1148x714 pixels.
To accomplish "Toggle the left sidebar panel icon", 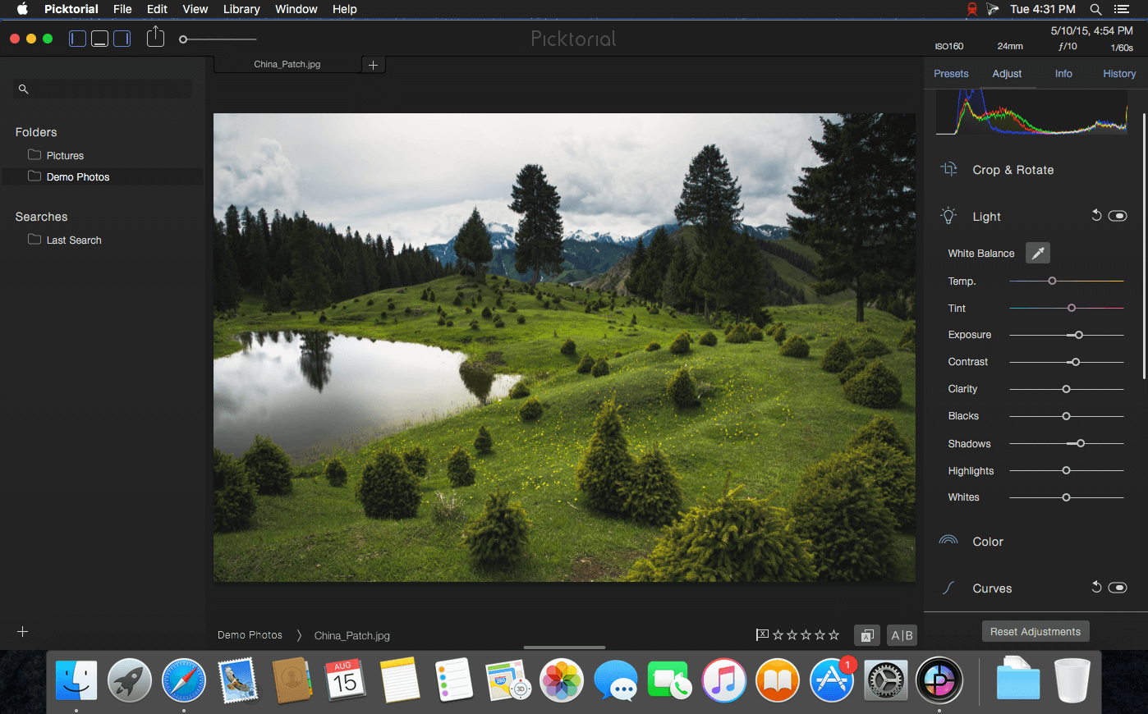I will click(x=78, y=39).
